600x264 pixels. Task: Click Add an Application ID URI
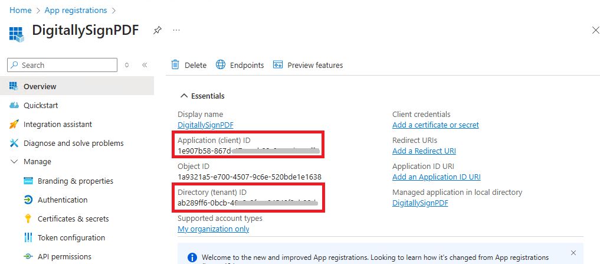coord(436,177)
